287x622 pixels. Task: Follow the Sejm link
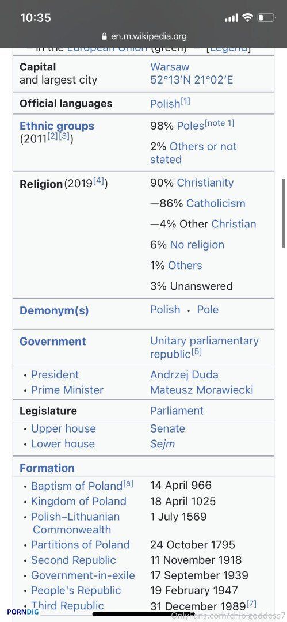[163, 444]
